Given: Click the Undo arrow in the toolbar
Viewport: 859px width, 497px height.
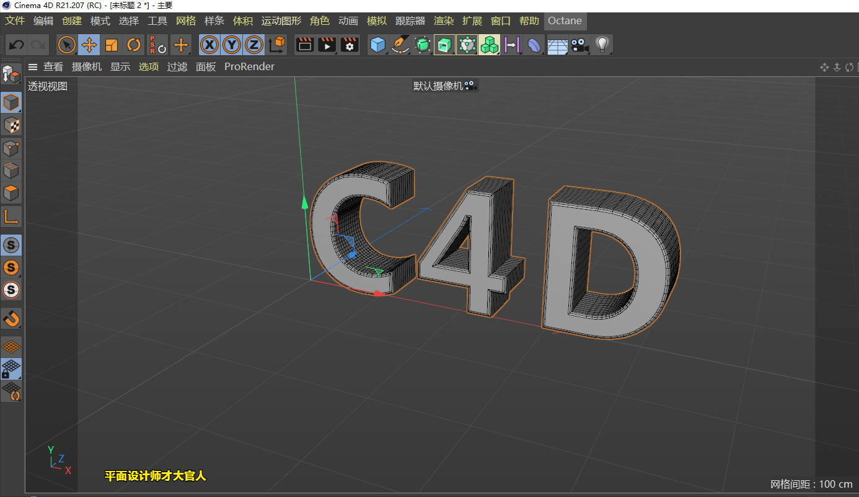Looking at the screenshot, I should 17,45.
